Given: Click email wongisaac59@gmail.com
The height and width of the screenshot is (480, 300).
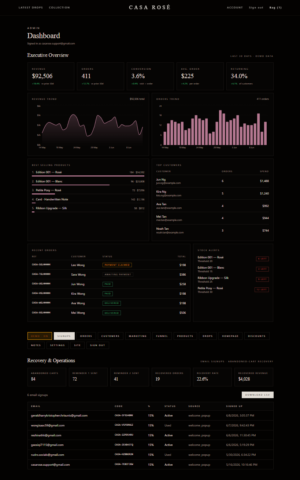Looking at the screenshot, I should (x=48, y=425).
